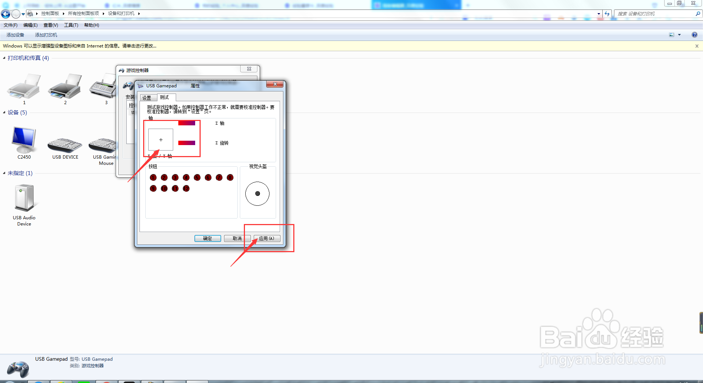Collapse the 打印机和传真 group

4,58
